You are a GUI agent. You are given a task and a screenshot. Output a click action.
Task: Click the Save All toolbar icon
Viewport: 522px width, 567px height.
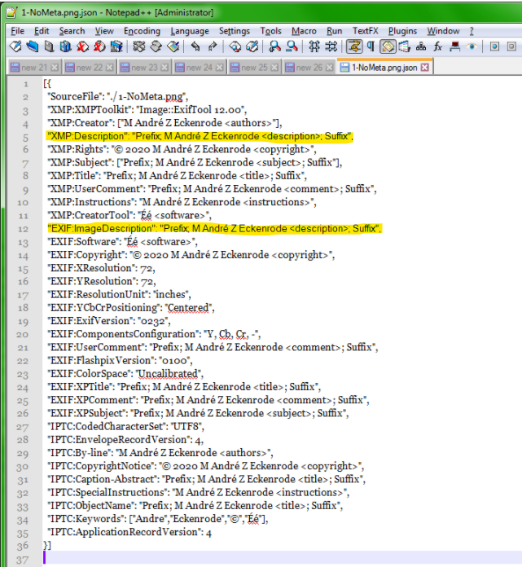65,46
